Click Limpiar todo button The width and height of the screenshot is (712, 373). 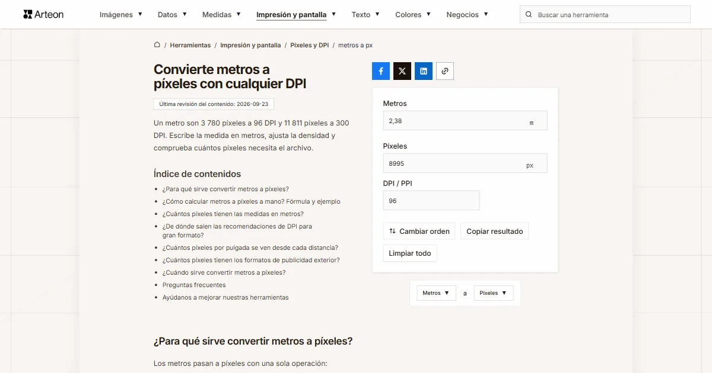point(410,253)
